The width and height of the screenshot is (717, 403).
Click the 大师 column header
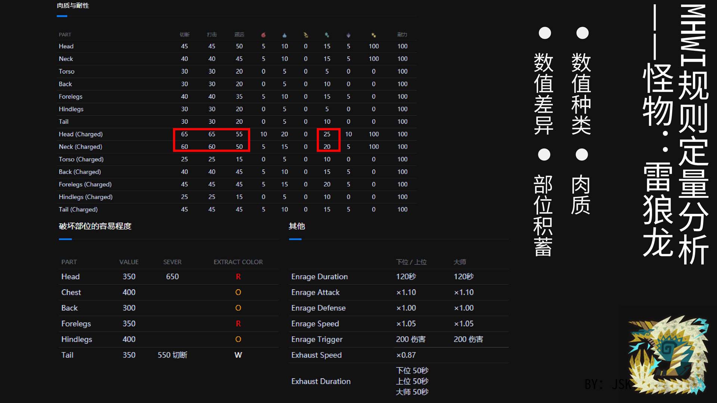(x=460, y=262)
